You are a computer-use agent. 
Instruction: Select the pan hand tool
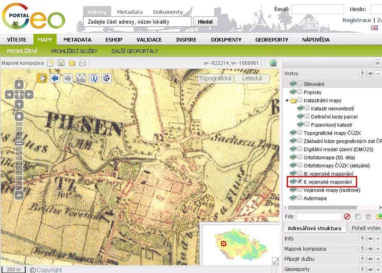(x=42, y=78)
